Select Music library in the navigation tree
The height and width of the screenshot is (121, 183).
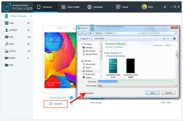click(87, 68)
